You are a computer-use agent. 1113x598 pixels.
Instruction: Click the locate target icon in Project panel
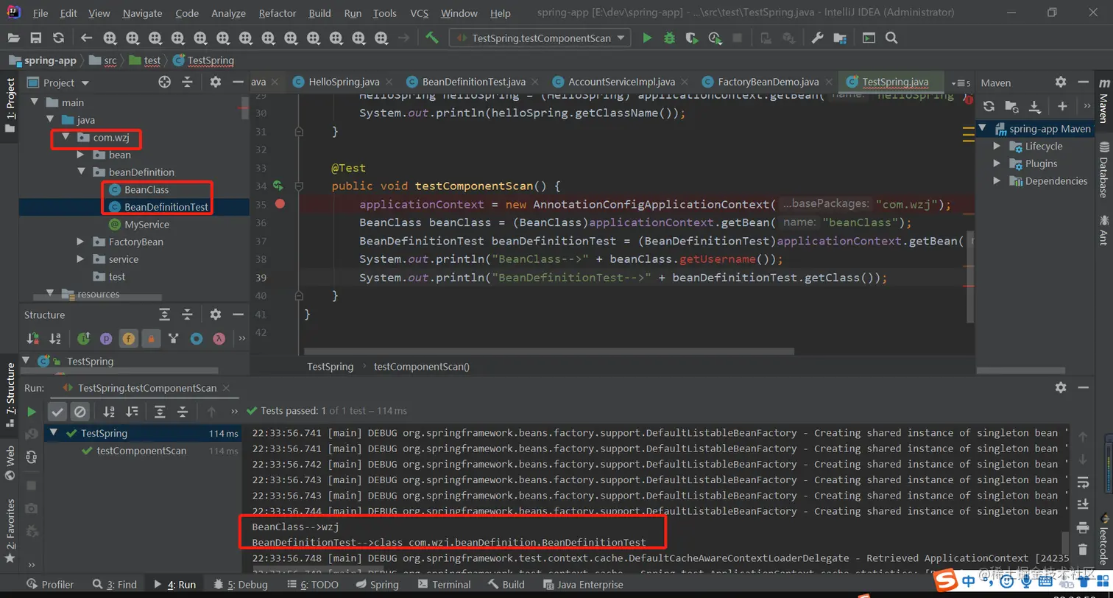(x=165, y=82)
